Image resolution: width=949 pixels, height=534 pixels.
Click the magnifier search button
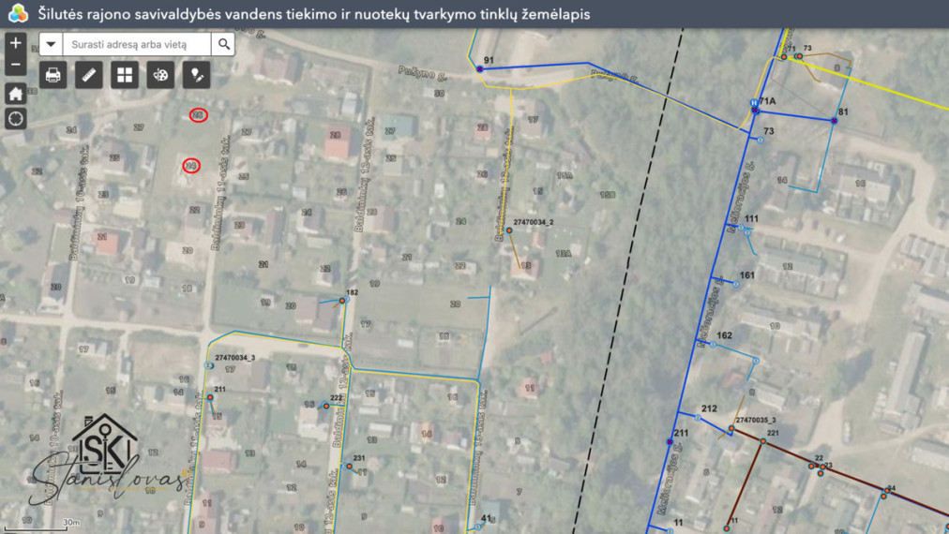click(x=223, y=44)
